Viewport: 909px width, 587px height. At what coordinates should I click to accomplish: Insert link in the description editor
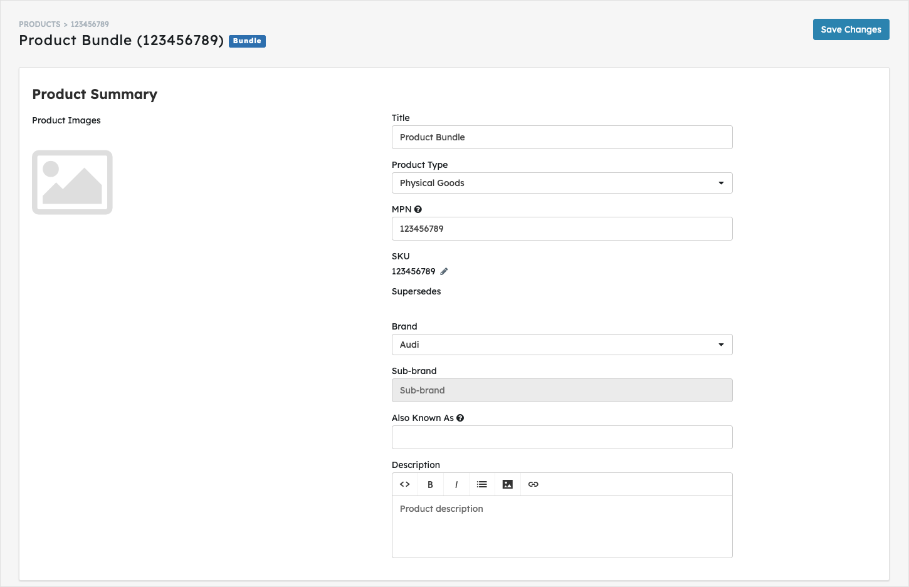533,484
